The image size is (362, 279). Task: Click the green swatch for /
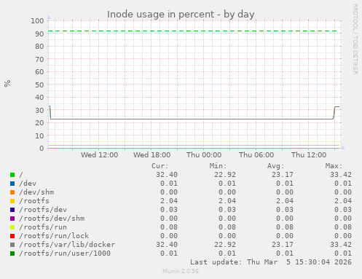(x=12, y=175)
